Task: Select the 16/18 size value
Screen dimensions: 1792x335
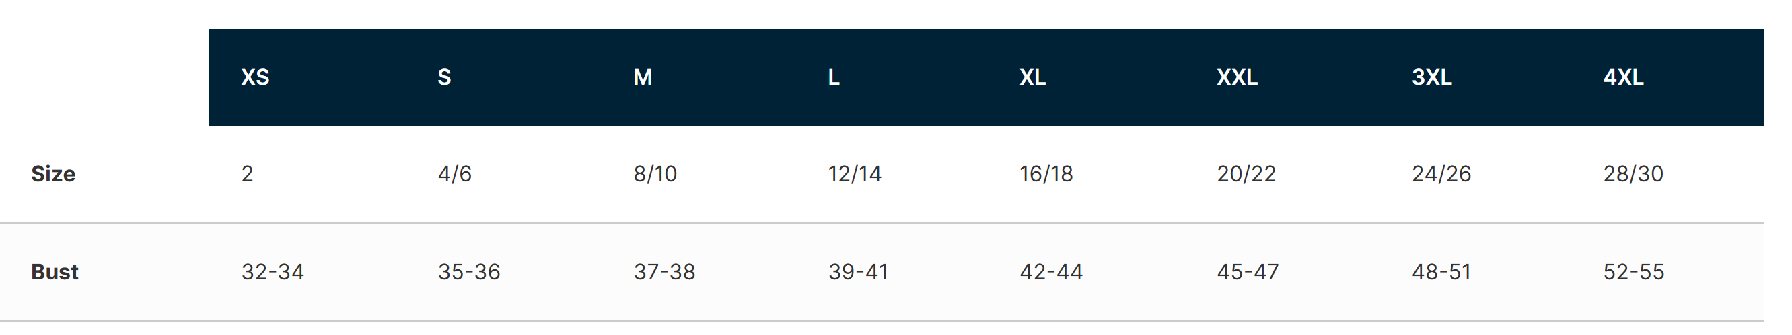Action: (1046, 173)
